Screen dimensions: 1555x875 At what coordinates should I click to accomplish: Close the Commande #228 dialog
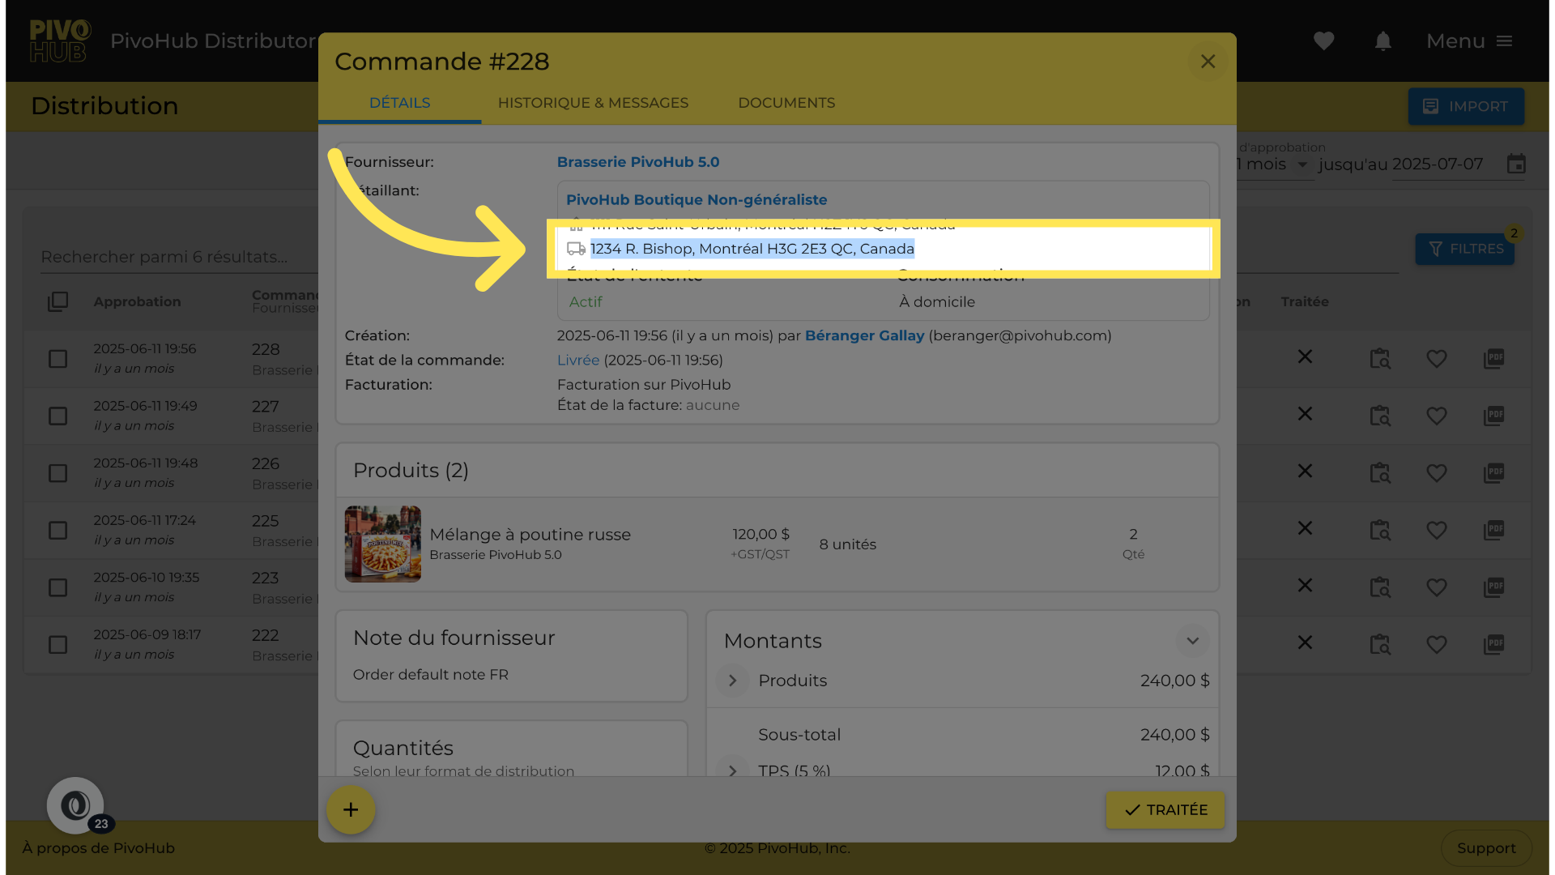point(1207,62)
